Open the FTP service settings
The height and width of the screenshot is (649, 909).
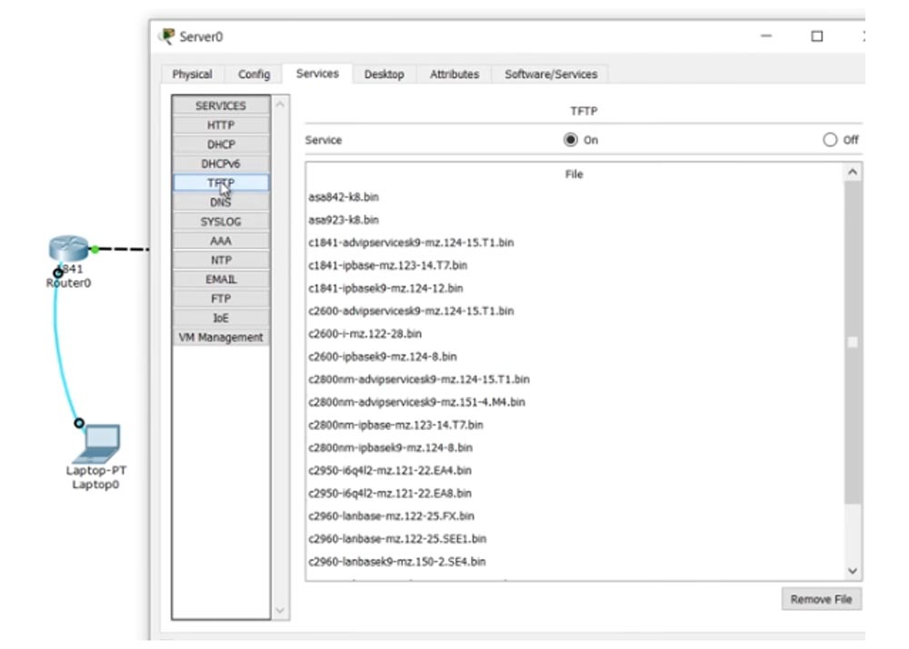221,298
